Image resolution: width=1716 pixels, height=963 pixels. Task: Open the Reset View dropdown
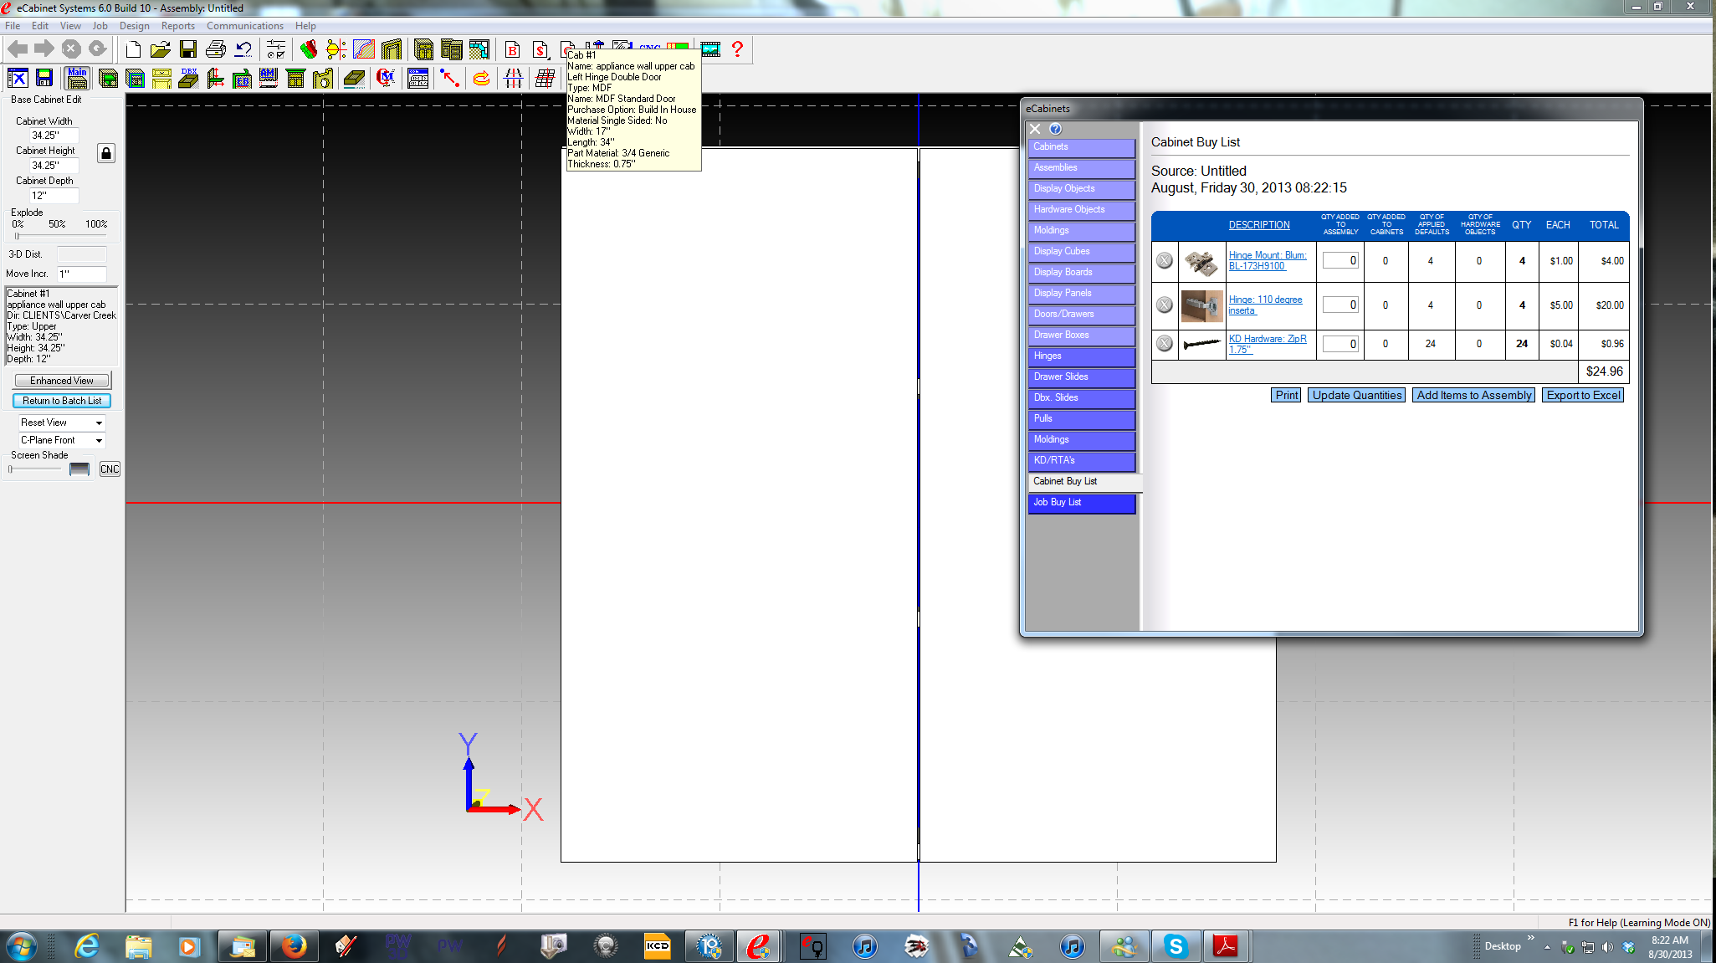pos(62,423)
